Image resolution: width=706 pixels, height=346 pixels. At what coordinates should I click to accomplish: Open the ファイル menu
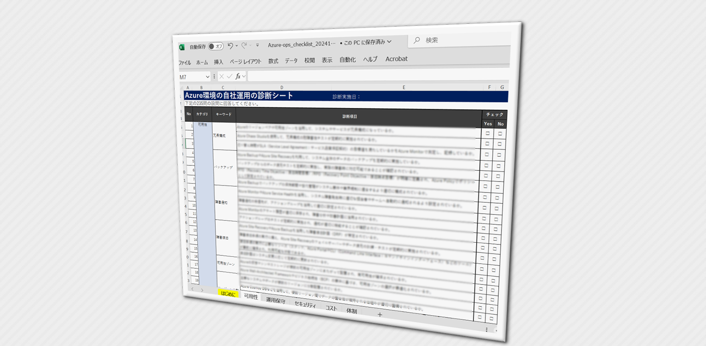[x=185, y=62]
